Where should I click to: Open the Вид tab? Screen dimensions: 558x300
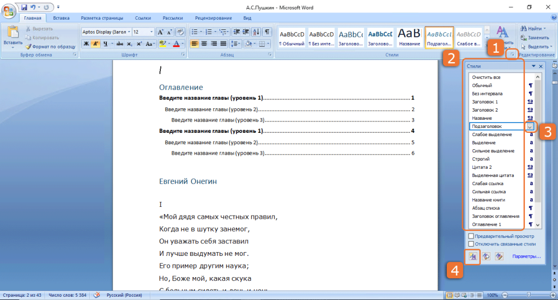coord(247,18)
